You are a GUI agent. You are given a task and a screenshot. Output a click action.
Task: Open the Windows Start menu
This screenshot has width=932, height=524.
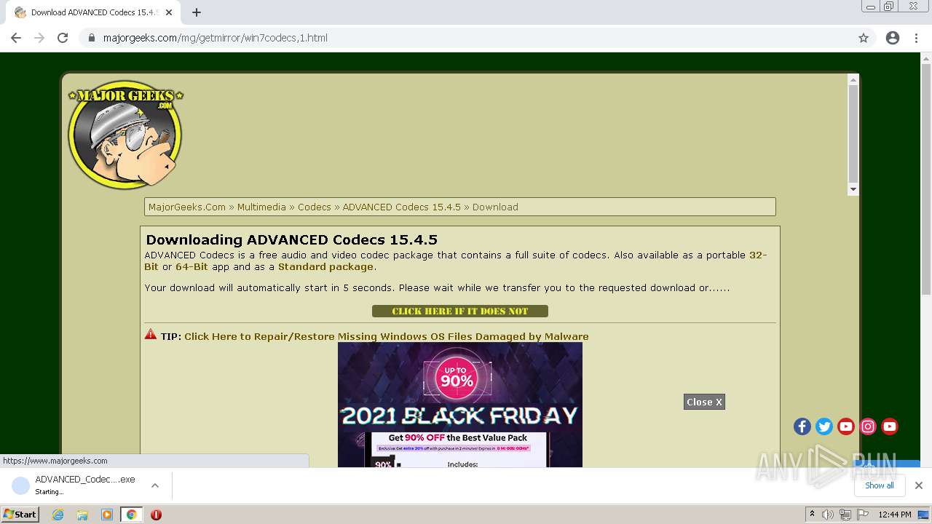[20, 515]
